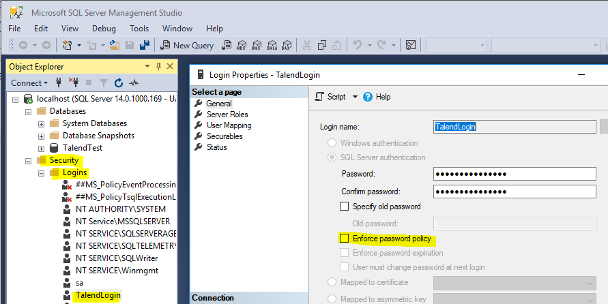The height and width of the screenshot is (304, 608).
Task: Open the Undo history dropdown arrow
Action: click(x=369, y=45)
